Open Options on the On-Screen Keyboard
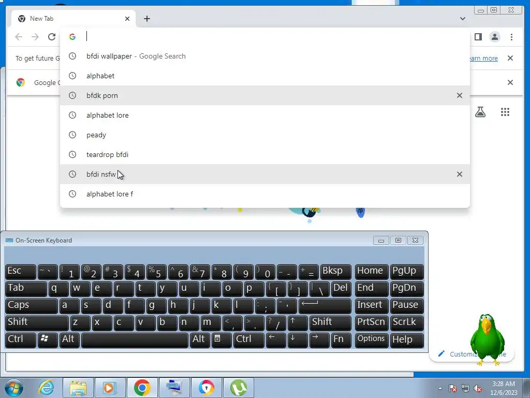This screenshot has width=530, height=398. [x=372, y=340]
